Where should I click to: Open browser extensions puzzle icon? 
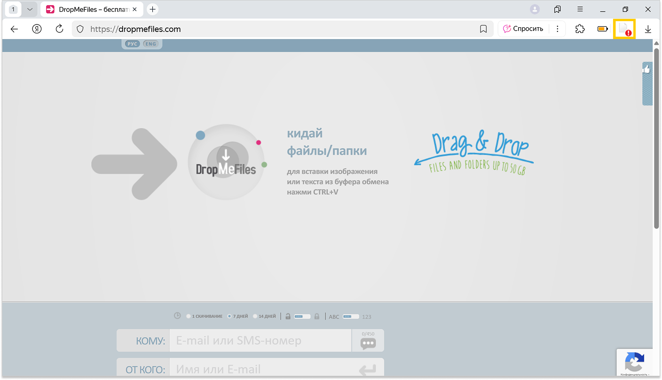tap(580, 29)
